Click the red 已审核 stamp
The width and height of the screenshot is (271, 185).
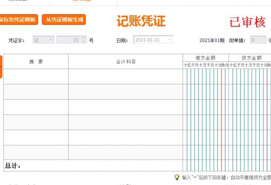click(x=247, y=22)
